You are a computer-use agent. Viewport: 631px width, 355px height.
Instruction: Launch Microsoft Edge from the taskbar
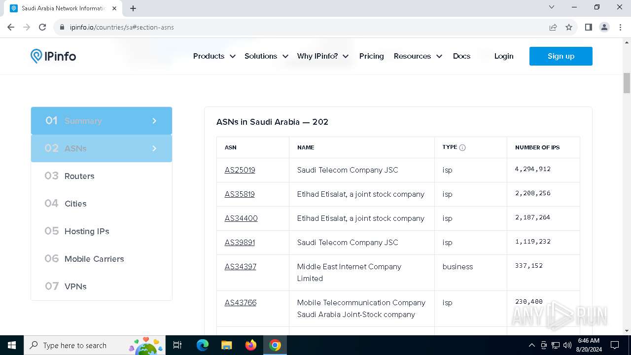point(203,345)
